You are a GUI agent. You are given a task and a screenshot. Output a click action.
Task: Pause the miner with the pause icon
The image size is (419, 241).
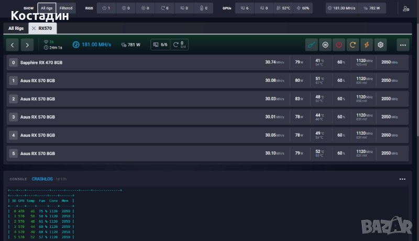pyautogui.click(x=325, y=45)
